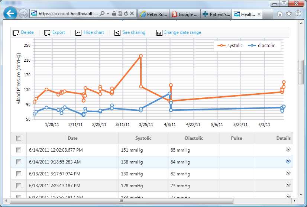Expand details for the 151 mmHg row

(288, 149)
